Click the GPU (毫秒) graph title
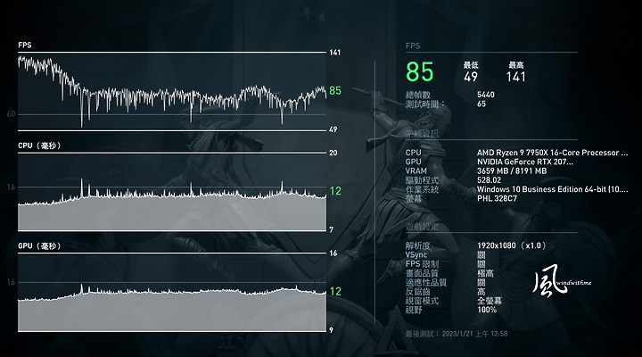The width and height of the screenshot is (642, 357). [x=39, y=246]
